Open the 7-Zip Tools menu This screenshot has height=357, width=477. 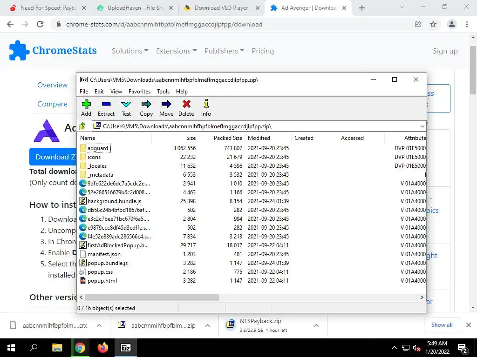163,92
